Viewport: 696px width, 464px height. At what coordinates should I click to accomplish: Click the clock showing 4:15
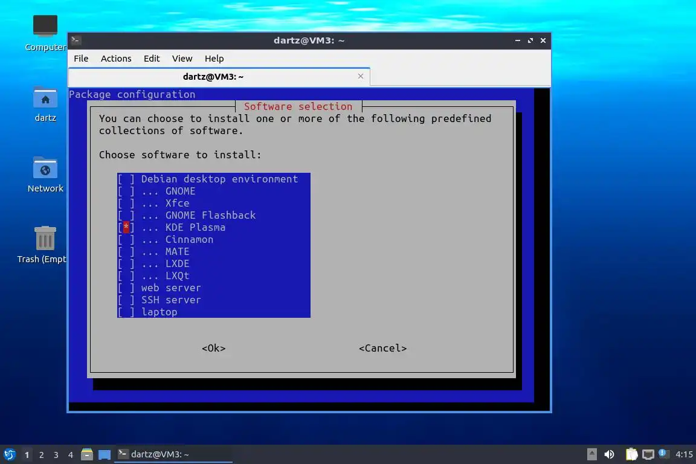click(684, 454)
